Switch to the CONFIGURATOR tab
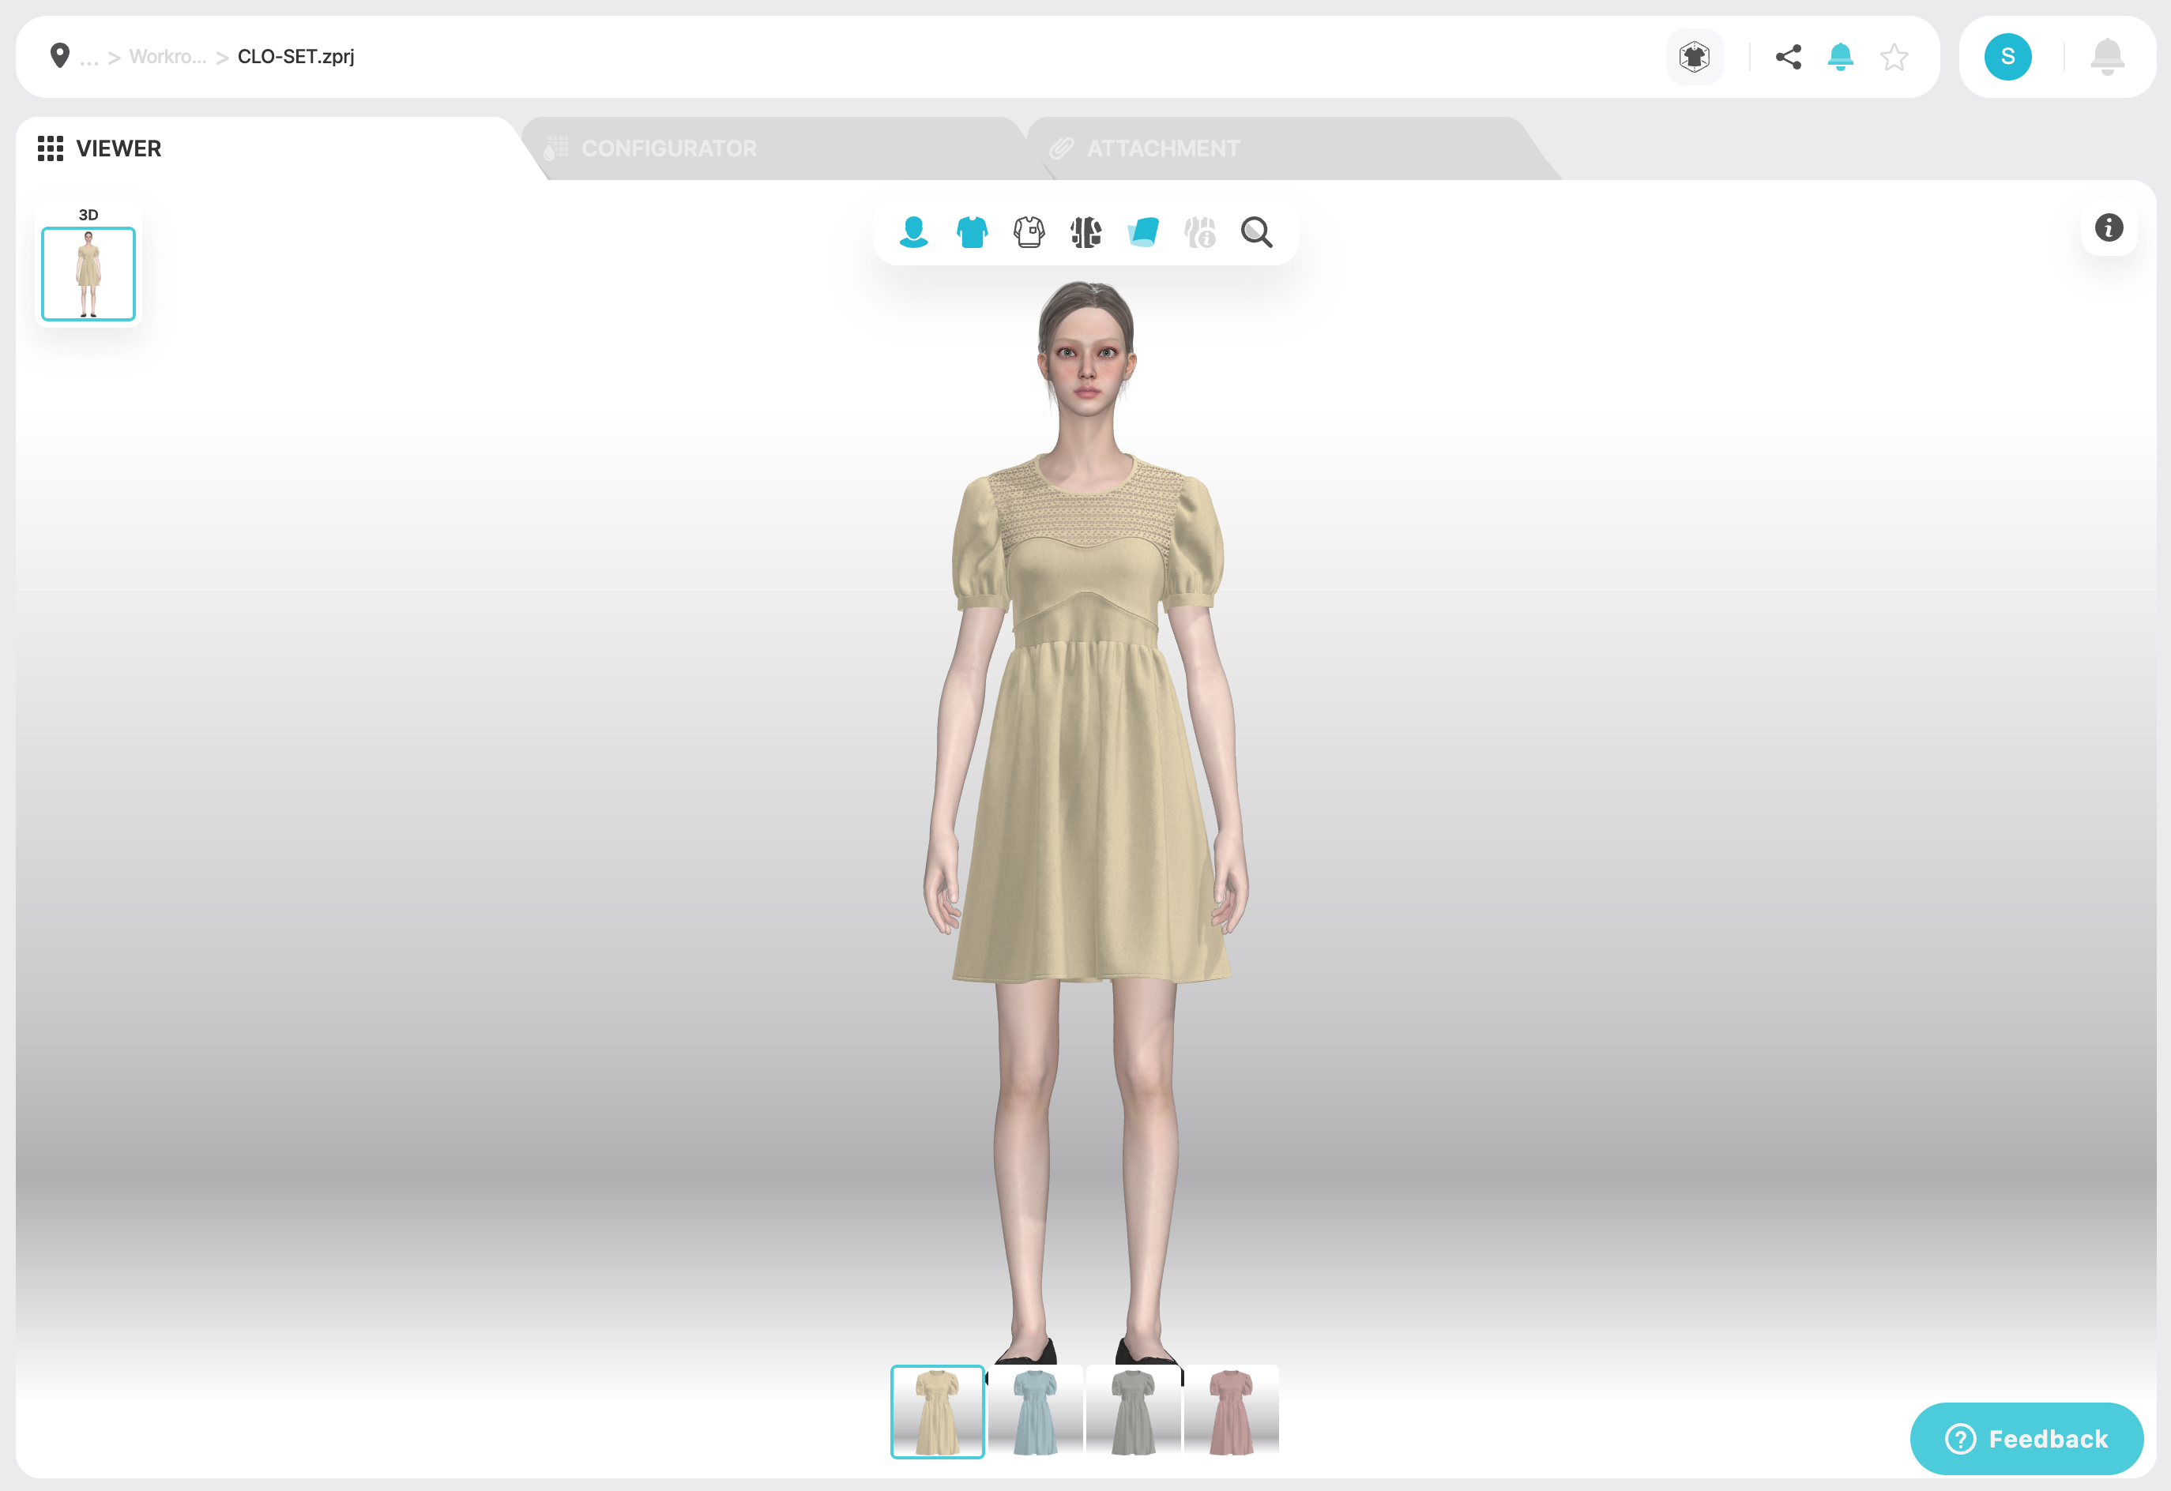The height and width of the screenshot is (1491, 2171). click(x=668, y=148)
